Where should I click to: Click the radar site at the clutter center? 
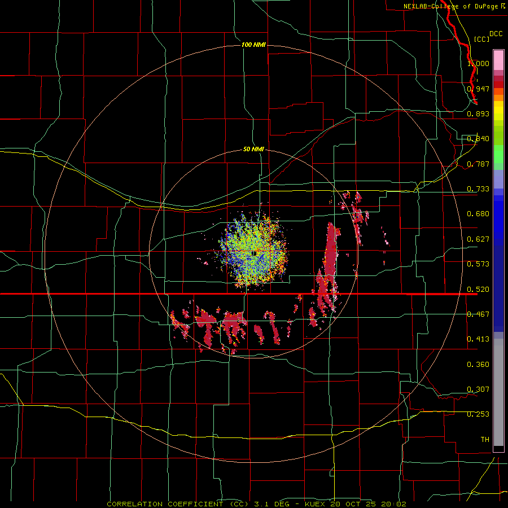pos(253,253)
